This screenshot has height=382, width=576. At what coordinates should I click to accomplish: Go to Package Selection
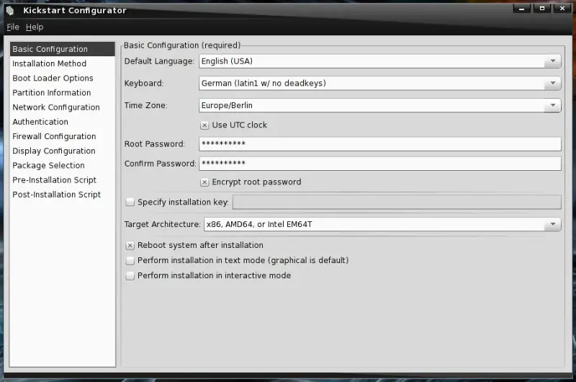[63, 166]
